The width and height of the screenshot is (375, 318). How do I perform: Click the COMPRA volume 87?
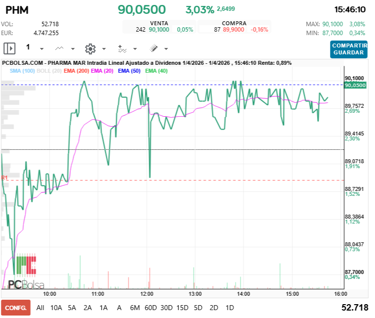[x=217, y=30]
